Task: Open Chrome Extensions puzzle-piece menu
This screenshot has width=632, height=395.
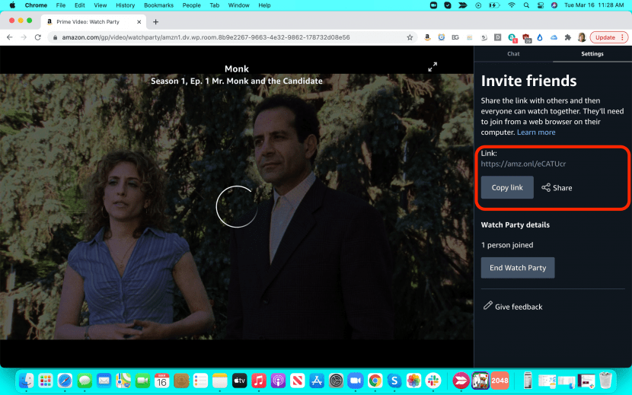Action: tap(567, 37)
